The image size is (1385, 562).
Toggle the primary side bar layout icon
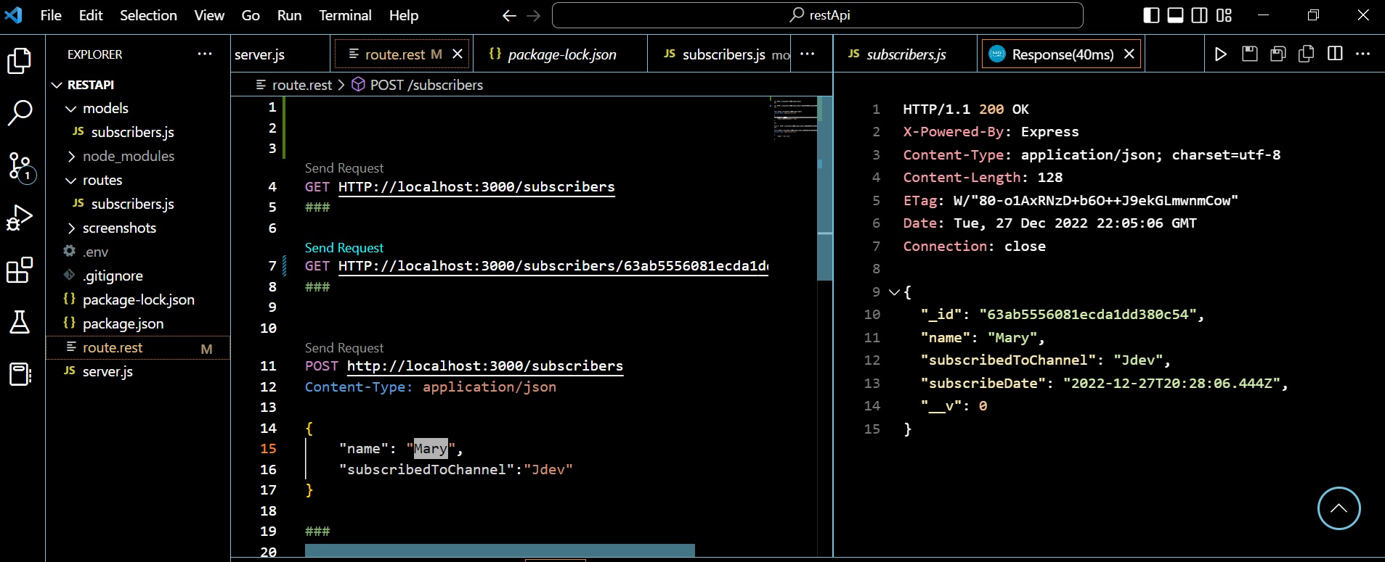pyautogui.click(x=1151, y=15)
